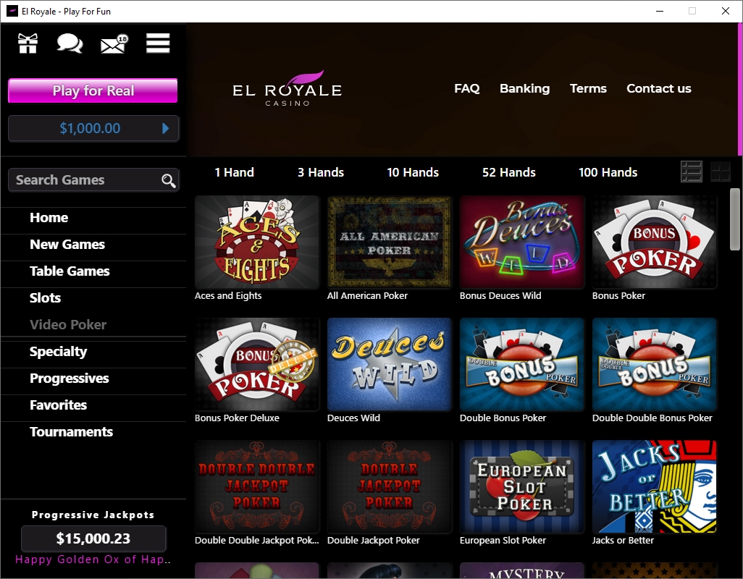Expand the balance arrow next to $1,000.00

[x=165, y=128]
